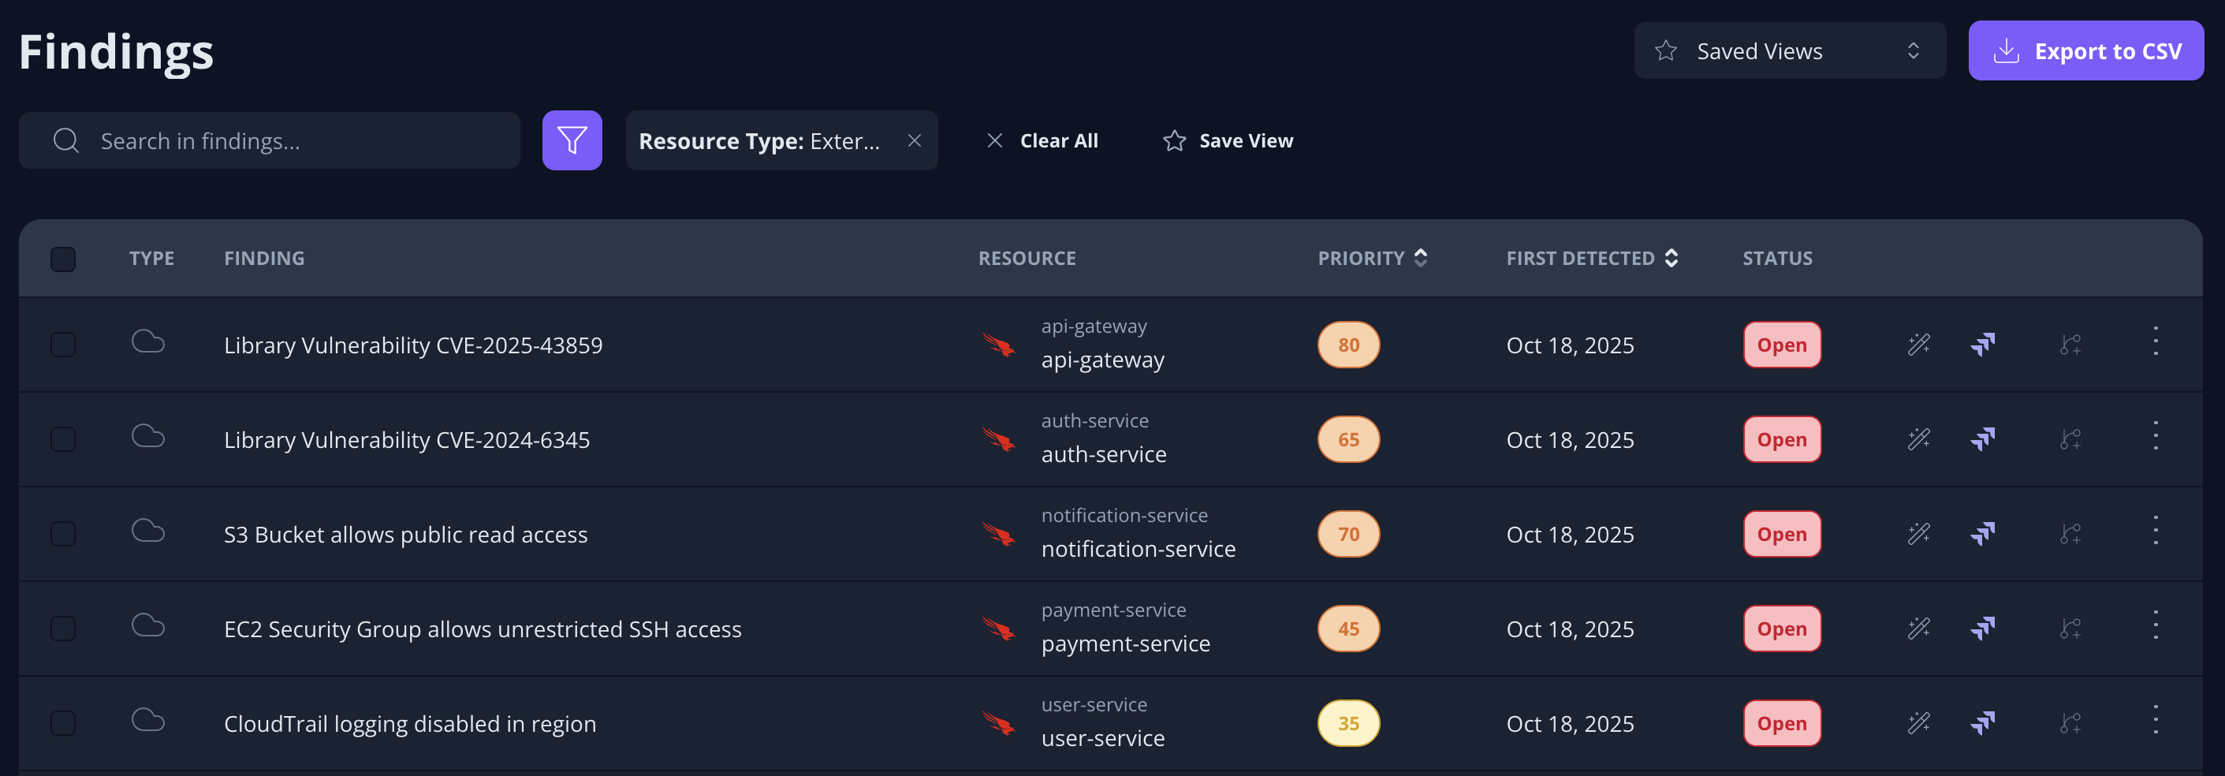Clear All applied filters
The height and width of the screenshot is (776, 2225).
(1042, 140)
